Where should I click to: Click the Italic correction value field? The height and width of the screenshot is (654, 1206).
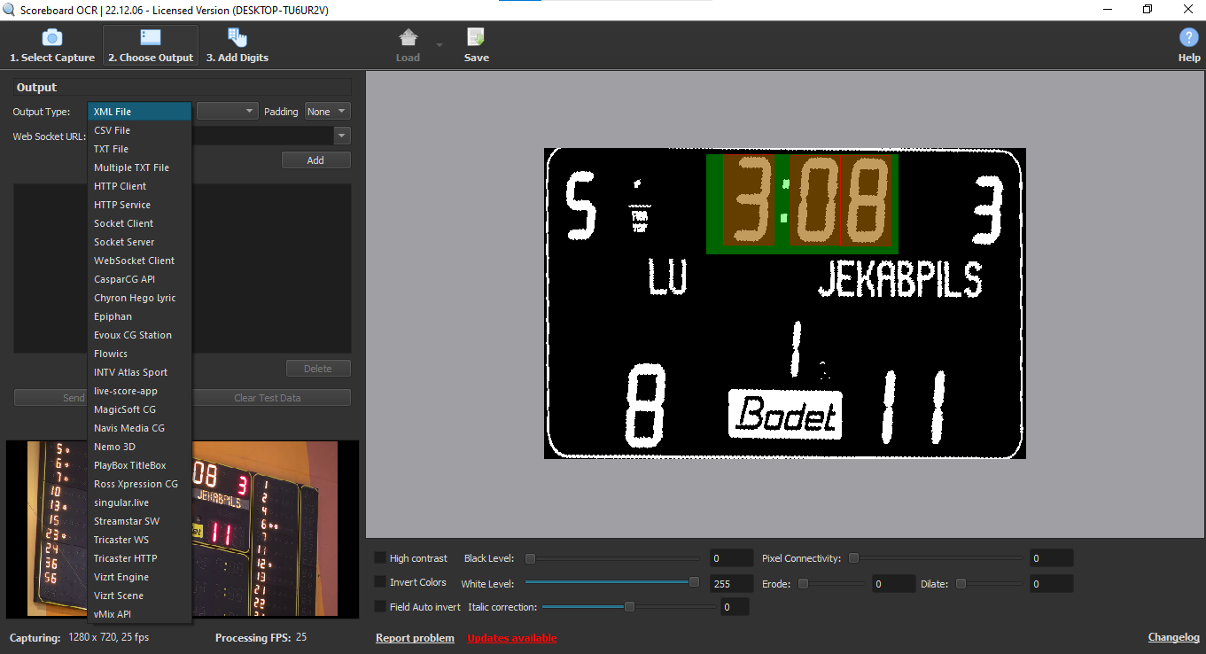[x=734, y=607]
